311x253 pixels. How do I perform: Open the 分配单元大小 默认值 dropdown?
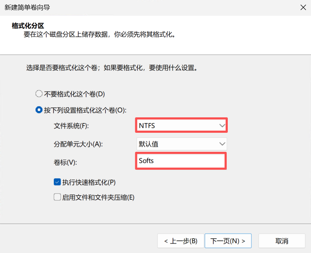point(181,144)
